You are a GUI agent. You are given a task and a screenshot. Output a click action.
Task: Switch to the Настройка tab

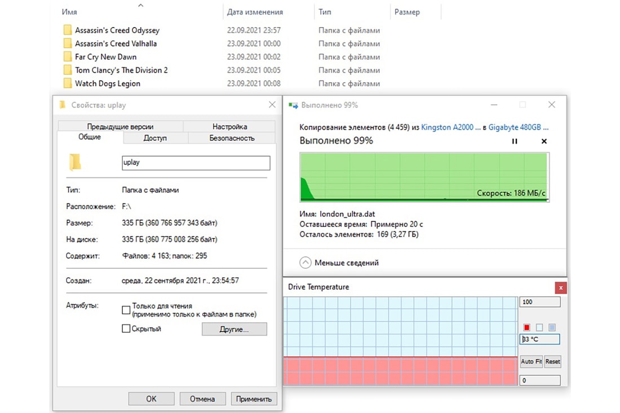pos(230,126)
